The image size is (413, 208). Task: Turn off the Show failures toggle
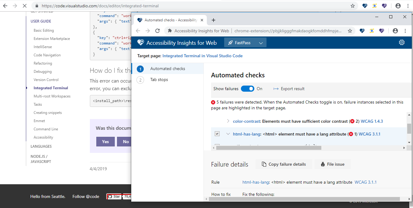pyautogui.click(x=248, y=89)
